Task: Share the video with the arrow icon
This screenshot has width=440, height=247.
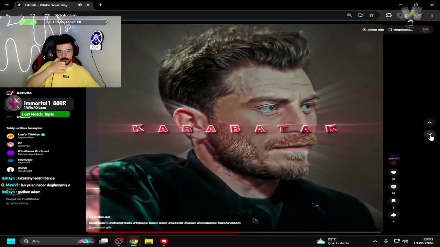Action: (x=394, y=215)
